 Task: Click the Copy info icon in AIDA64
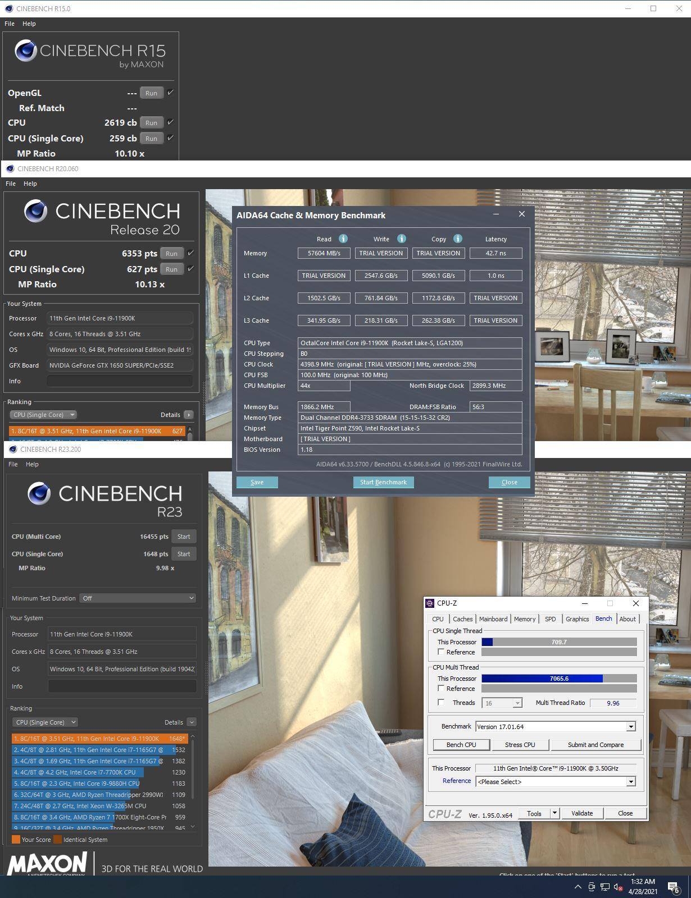tap(457, 239)
